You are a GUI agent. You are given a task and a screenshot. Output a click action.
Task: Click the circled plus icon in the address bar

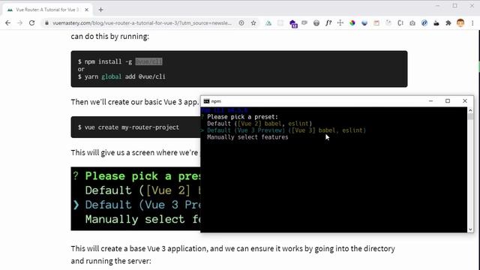tap(241, 23)
